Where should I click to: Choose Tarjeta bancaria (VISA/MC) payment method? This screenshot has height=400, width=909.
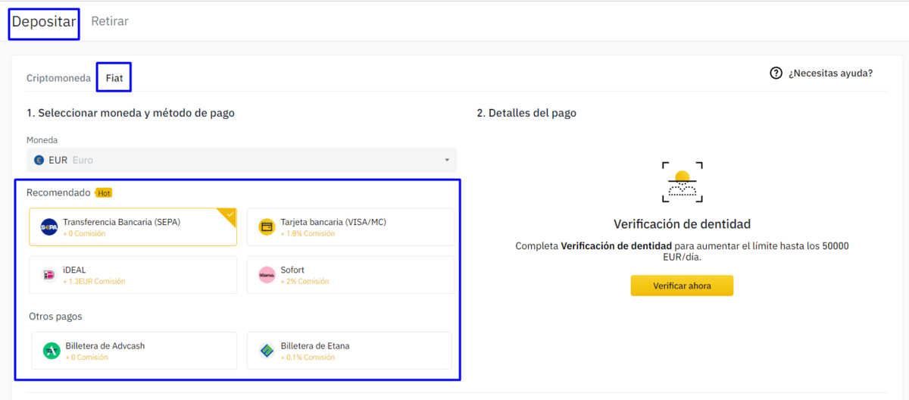point(351,227)
